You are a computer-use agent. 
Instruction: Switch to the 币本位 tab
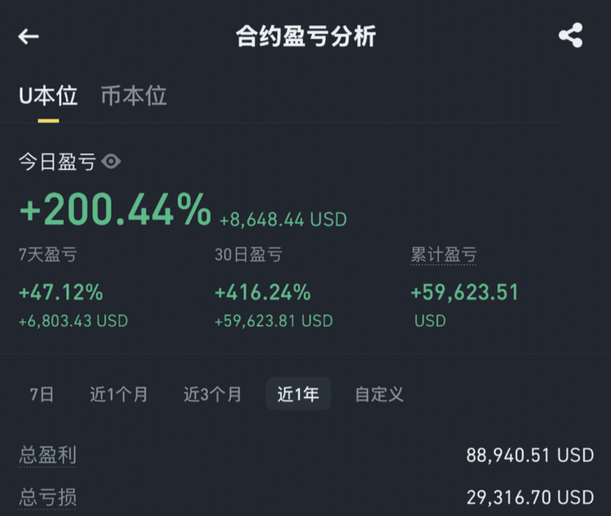[134, 96]
